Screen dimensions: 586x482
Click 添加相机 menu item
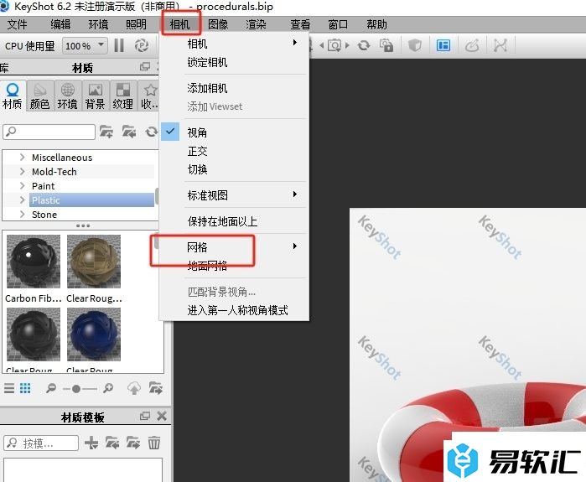[x=234, y=88]
